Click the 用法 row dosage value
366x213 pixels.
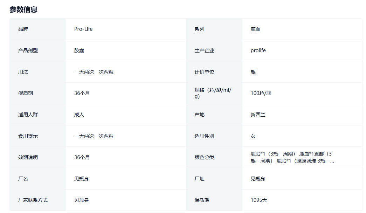[94, 72]
